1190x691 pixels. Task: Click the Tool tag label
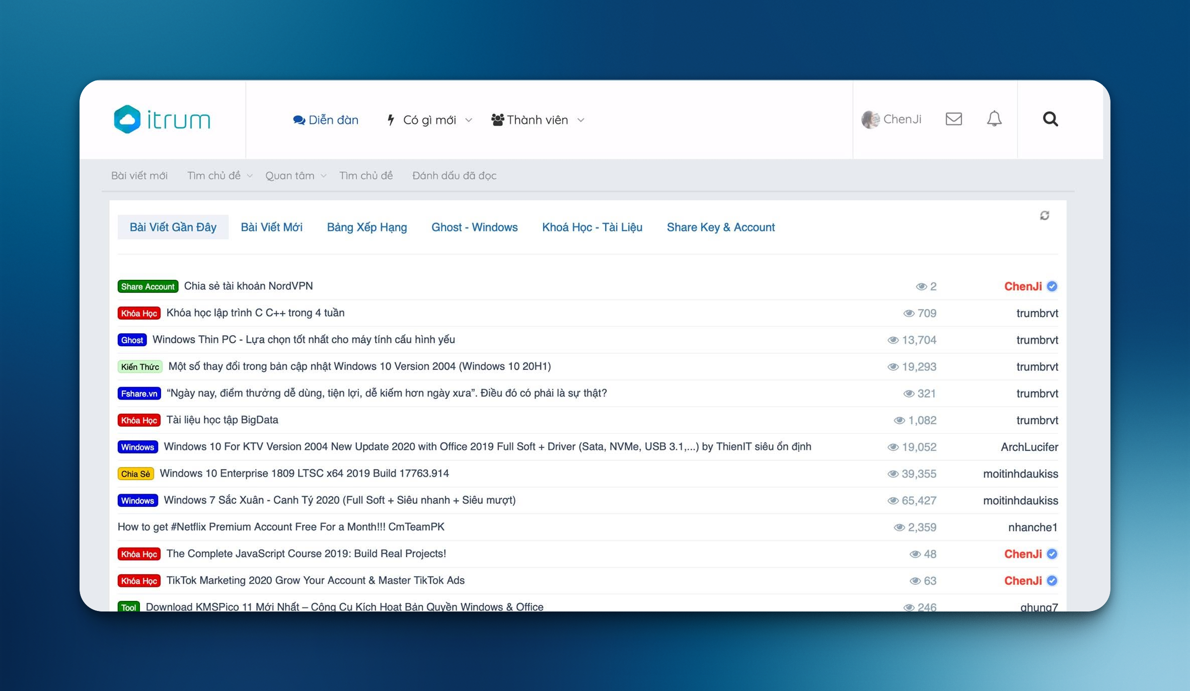(128, 607)
